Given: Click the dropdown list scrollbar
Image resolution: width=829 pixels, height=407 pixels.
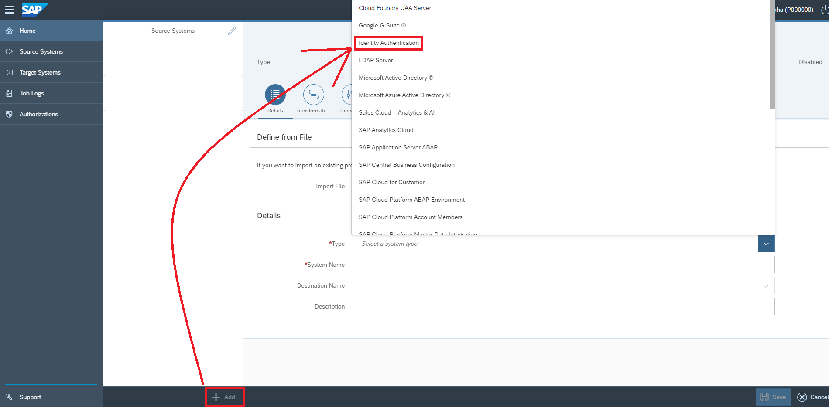Looking at the screenshot, I should (772, 54).
